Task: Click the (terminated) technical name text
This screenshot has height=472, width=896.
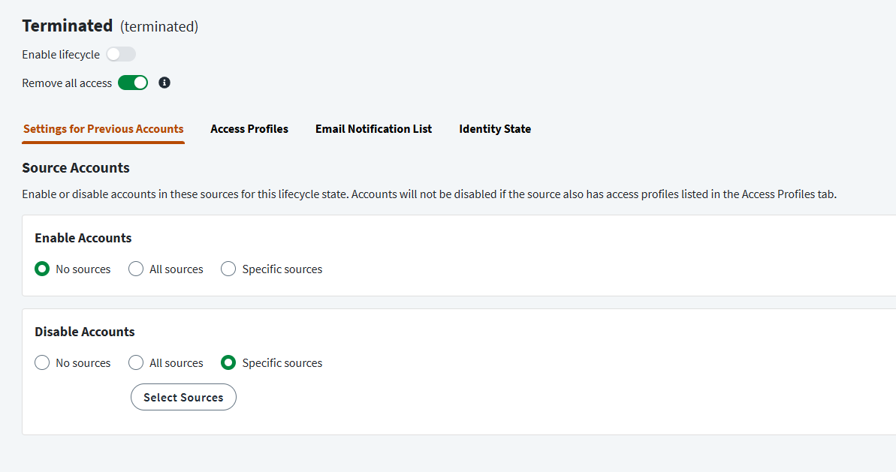Action: pos(159,27)
